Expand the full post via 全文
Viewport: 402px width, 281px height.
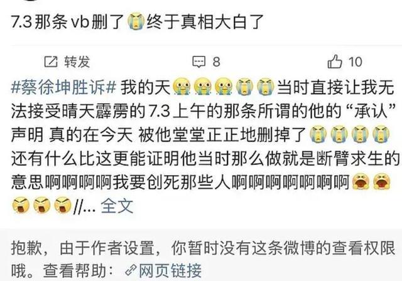click(x=117, y=206)
